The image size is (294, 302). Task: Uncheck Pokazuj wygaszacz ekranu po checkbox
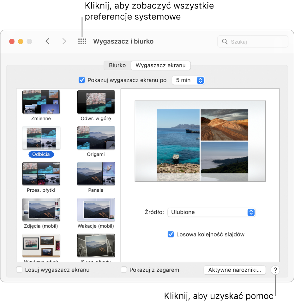pos(82,80)
